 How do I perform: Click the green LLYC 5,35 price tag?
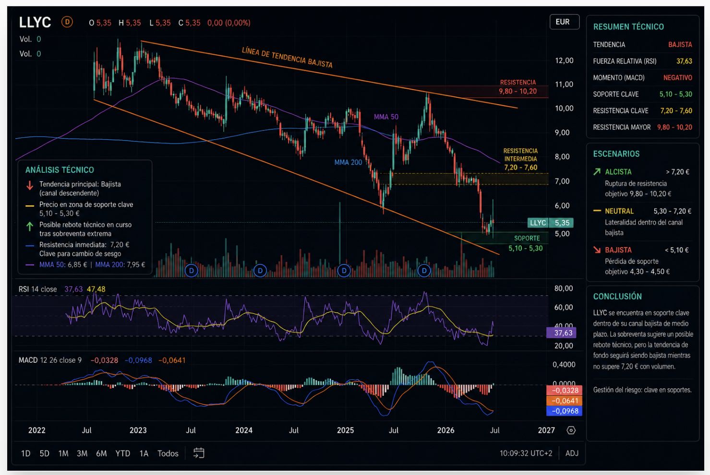click(550, 223)
